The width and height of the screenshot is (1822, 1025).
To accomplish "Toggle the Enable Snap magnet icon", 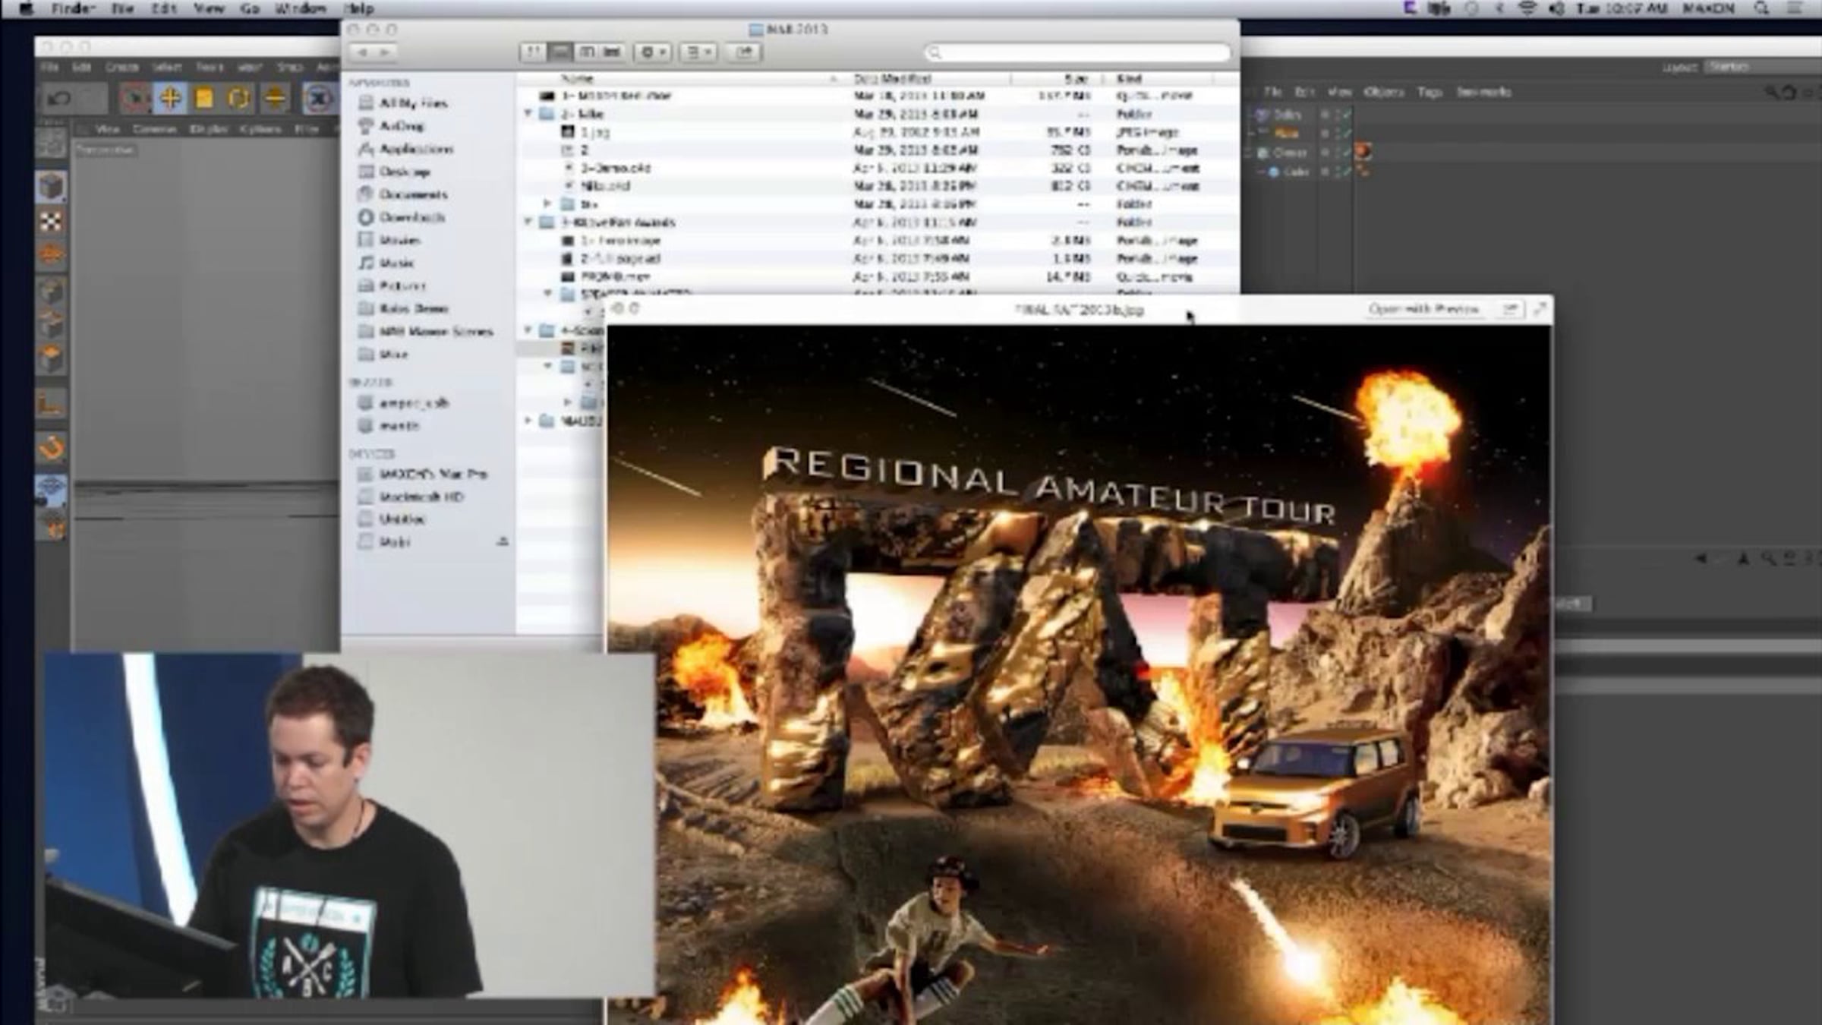I will 52,448.
